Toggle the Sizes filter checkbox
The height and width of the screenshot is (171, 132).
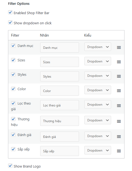13,60
